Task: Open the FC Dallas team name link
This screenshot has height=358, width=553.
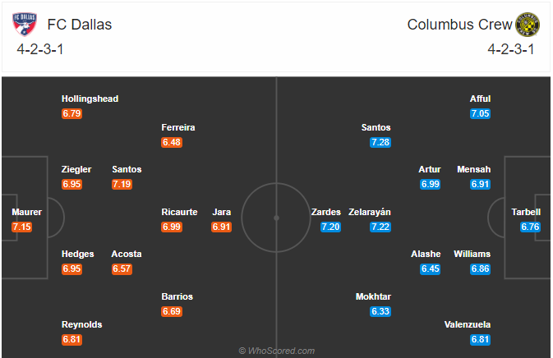Action: (x=80, y=25)
